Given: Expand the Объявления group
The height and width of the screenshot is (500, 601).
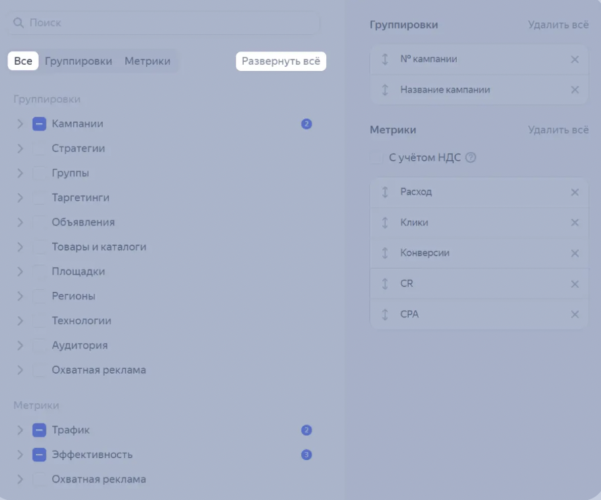Looking at the screenshot, I should pyautogui.click(x=20, y=222).
